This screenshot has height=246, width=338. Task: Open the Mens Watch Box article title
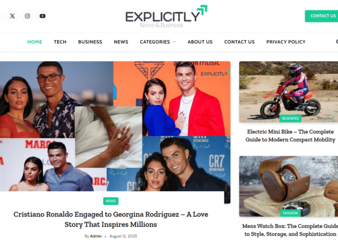point(290,230)
